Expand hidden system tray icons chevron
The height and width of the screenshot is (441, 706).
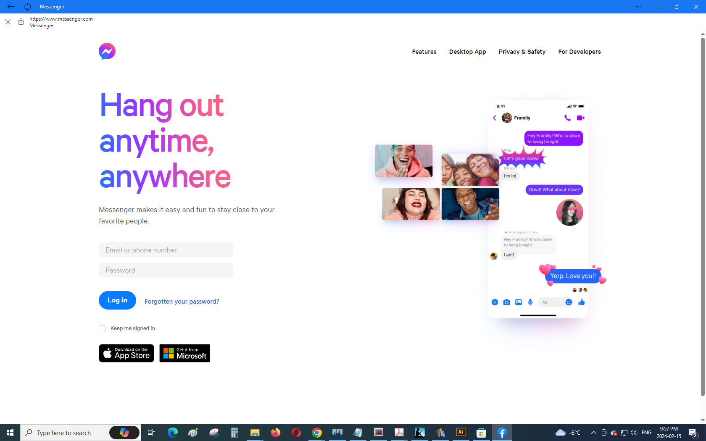pos(593,433)
